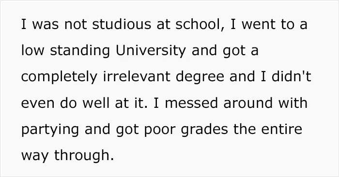The image size is (339, 177).
Task: Click the word "well" in fourth line
Action: [96, 103]
